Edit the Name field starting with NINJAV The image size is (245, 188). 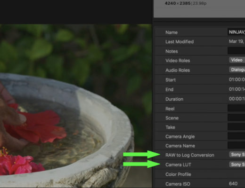(237, 32)
